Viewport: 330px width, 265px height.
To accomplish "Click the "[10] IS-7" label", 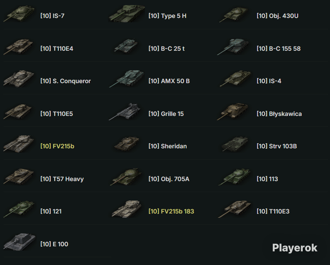I will [53, 16].
